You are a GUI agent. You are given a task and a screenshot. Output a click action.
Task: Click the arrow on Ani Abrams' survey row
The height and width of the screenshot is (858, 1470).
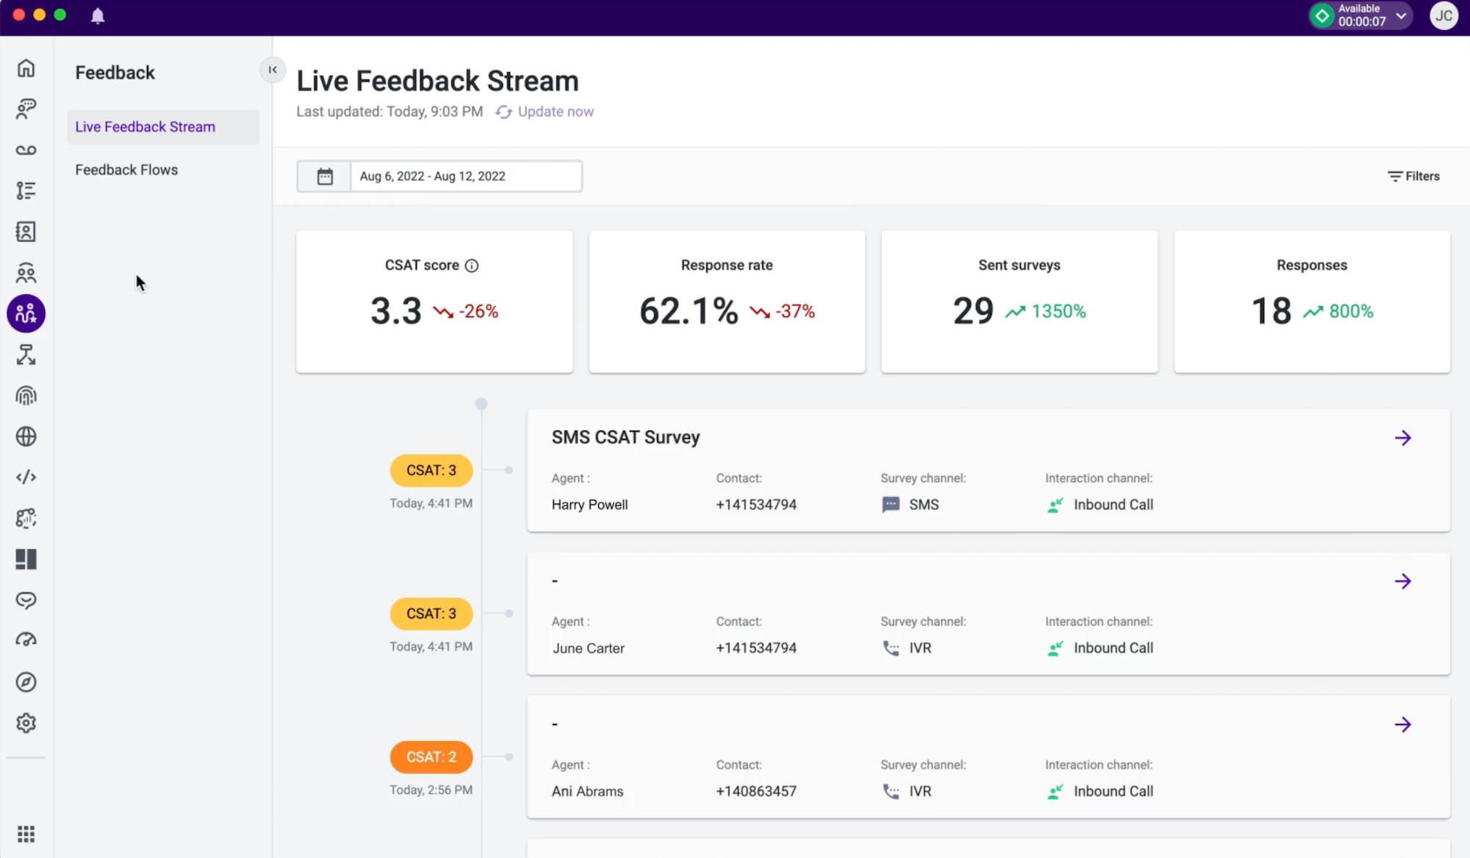tap(1402, 723)
